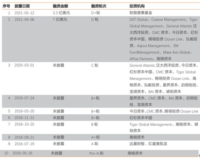Click the D 轮 round cell

[95, 19]
